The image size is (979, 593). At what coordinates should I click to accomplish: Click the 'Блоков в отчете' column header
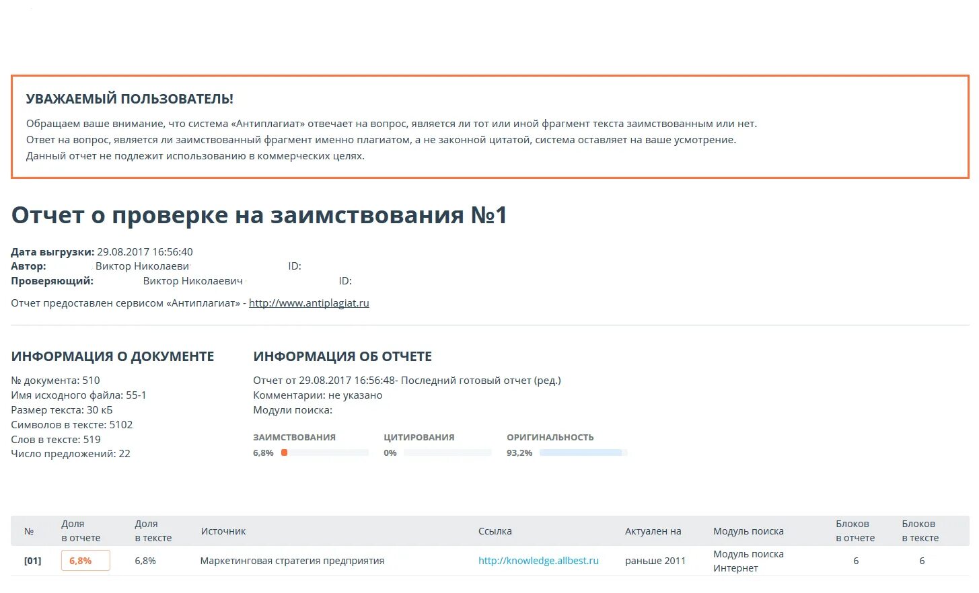855,531
